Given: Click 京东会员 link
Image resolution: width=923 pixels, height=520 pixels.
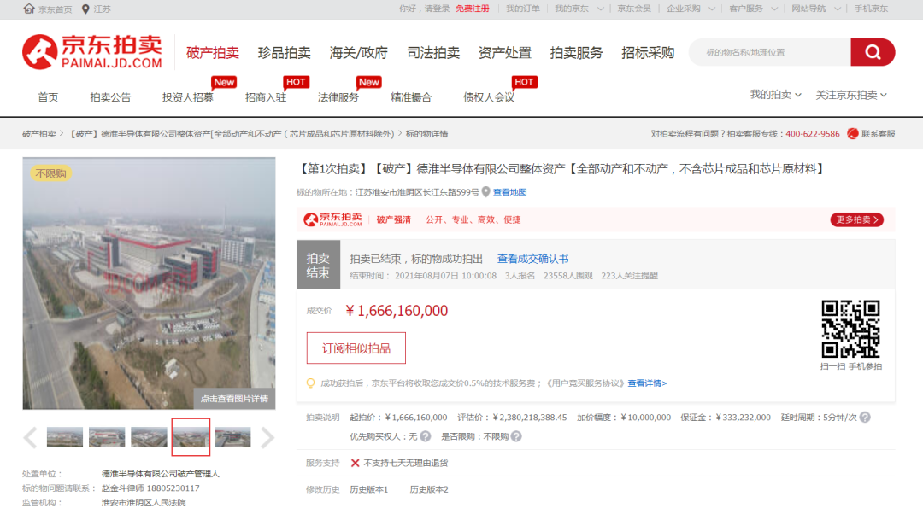Looking at the screenshot, I should tap(634, 9).
